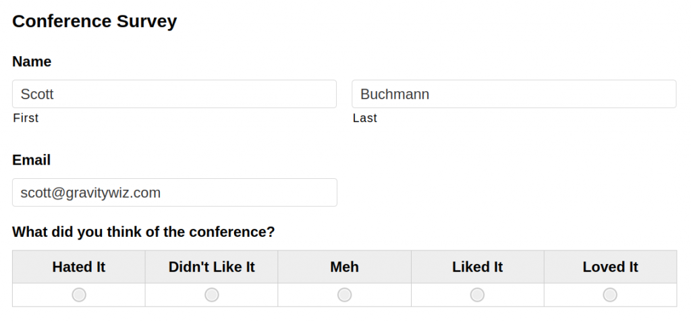Click the "Liked It" column header

477,267
